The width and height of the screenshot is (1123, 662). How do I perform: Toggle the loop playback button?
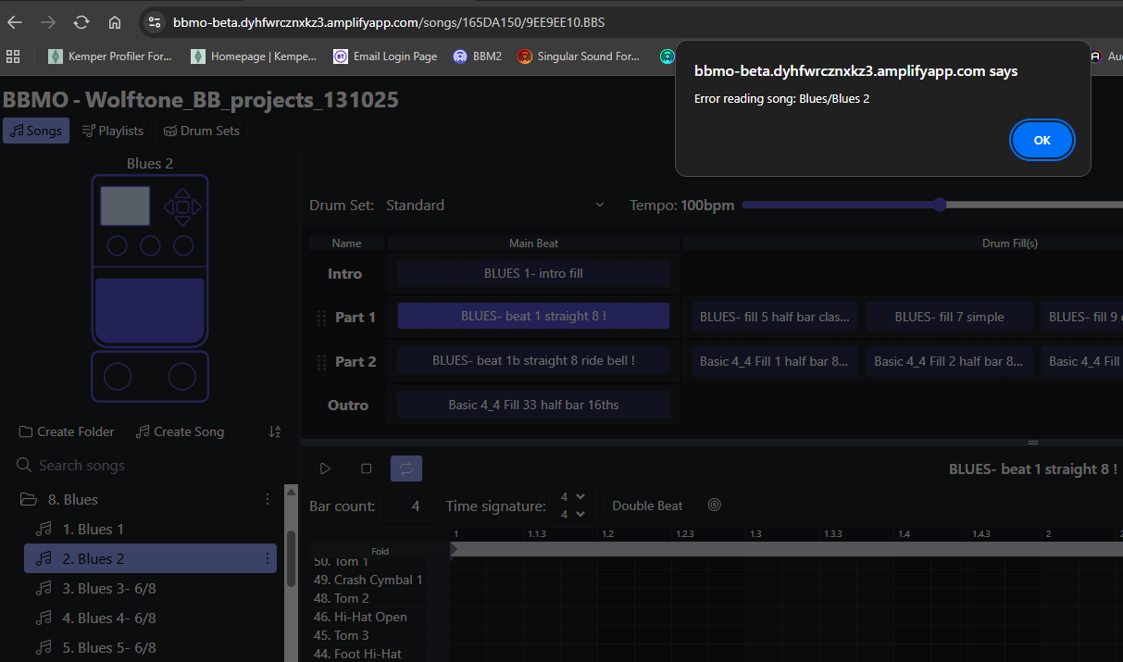click(406, 468)
